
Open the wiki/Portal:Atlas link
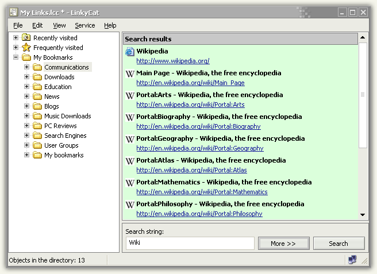pos(191,170)
